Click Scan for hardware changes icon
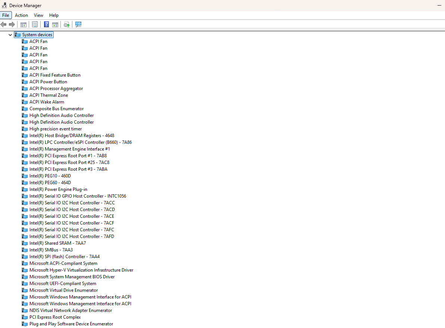445x328 pixels. (x=78, y=24)
